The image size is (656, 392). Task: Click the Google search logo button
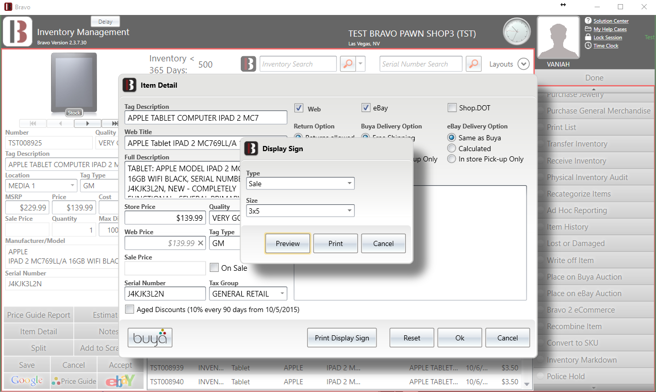coord(27,381)
